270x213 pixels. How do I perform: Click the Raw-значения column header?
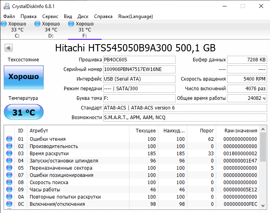(x=237, y=131)
